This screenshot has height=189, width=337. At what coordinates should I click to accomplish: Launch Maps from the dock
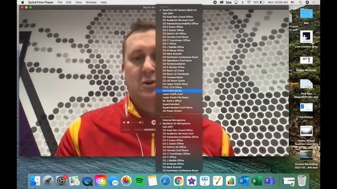point(74,181)
